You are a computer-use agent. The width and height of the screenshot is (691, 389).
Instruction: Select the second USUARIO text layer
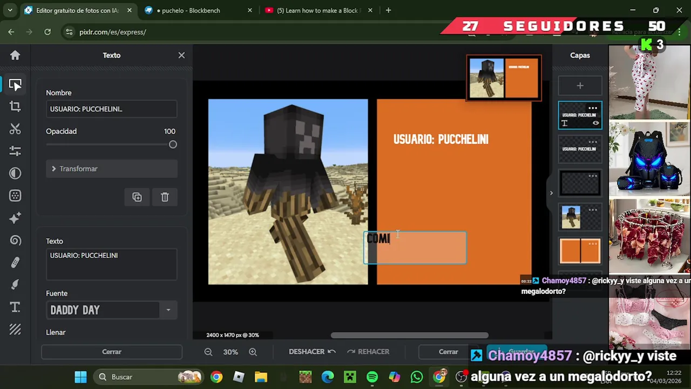580,150
